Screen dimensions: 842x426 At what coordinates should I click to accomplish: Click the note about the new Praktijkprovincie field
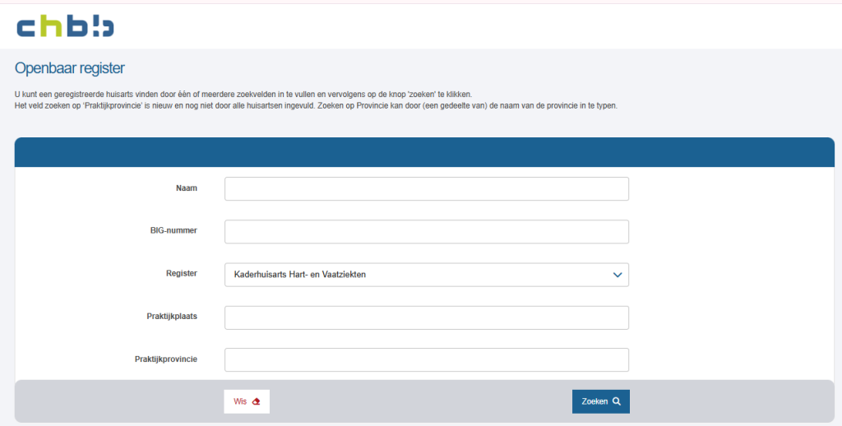316,106
